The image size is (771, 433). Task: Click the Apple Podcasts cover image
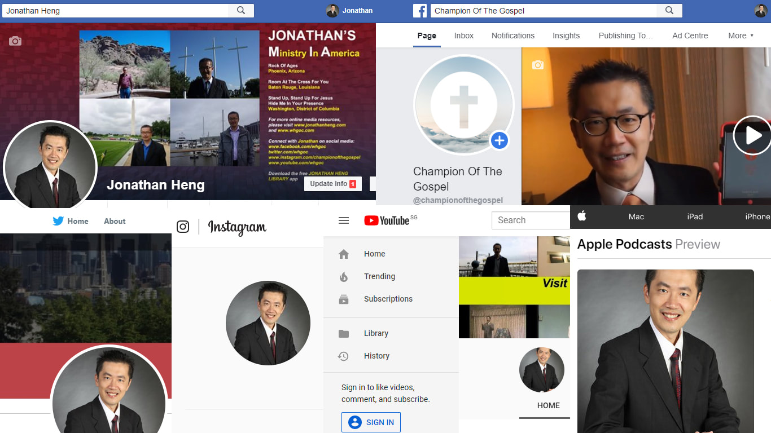click(665, 351)
